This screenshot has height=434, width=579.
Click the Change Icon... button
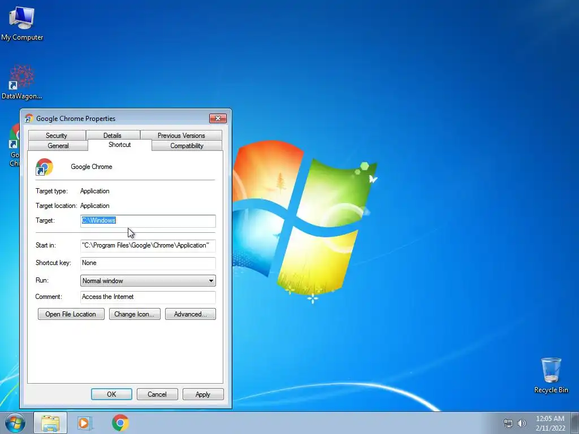click(x=135, y=314)
